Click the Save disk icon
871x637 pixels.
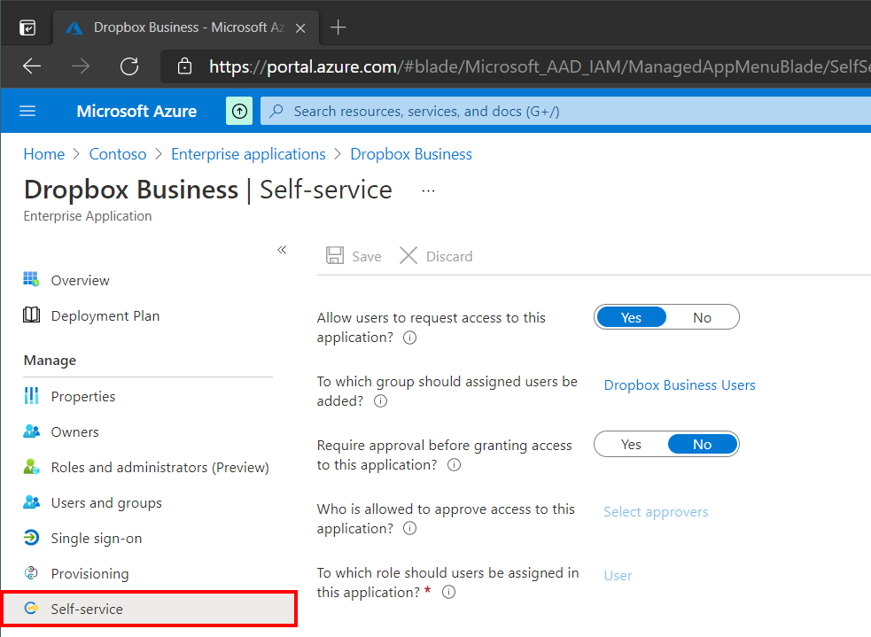tap(335, 255)
